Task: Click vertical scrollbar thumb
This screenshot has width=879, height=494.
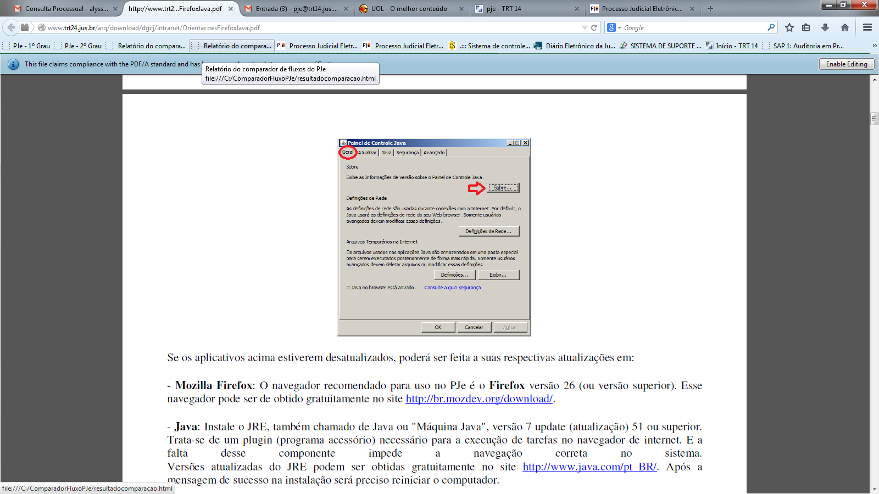Action: click(x=874, y=119)
